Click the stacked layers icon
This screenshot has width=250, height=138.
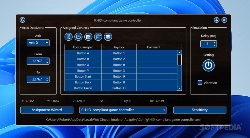tap(108, 37)
